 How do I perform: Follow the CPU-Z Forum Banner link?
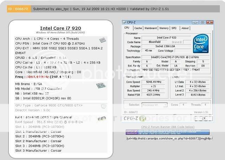click(168, 127)
